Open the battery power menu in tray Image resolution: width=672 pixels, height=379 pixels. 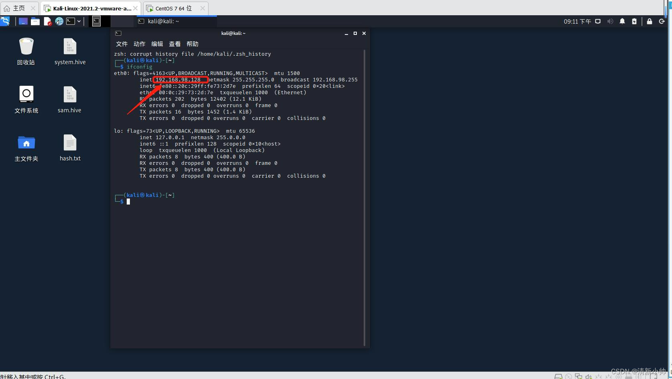[634, 21]
